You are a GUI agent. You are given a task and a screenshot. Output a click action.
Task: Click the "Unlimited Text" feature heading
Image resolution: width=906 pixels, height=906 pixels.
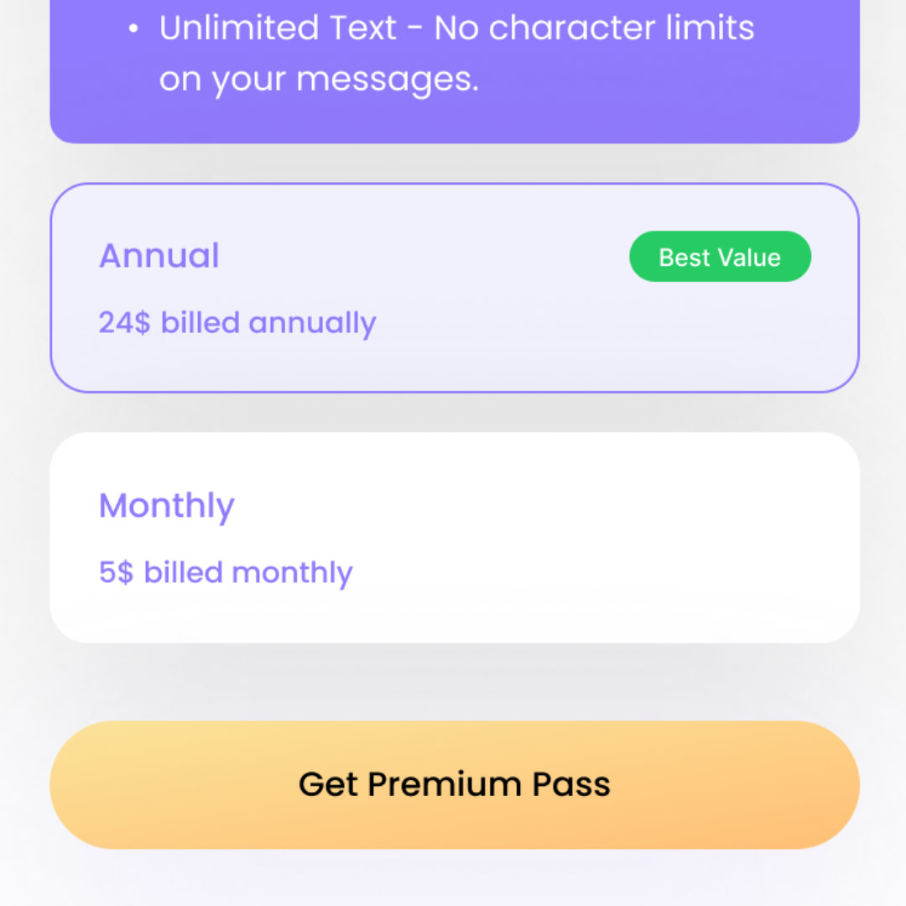coord(278,29)
